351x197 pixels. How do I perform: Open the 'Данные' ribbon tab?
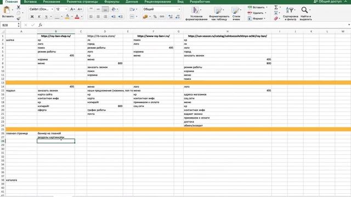tap(132, 2)
